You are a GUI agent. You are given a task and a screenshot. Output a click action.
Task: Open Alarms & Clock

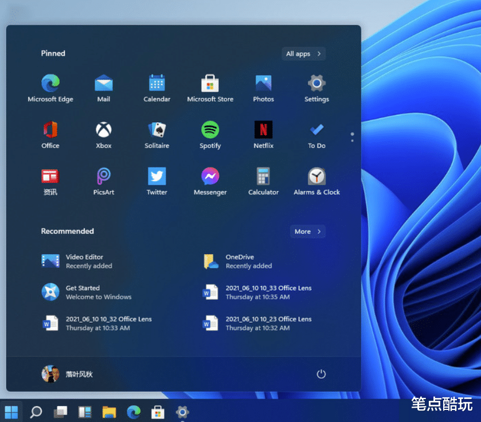316,176
